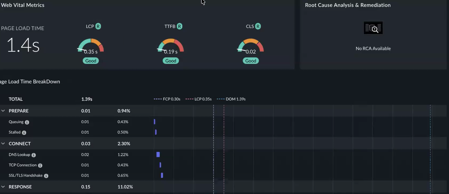The image size is (449, 194).
Task: Click the R badge next to TTFB
Action: (x=179, y=26)
